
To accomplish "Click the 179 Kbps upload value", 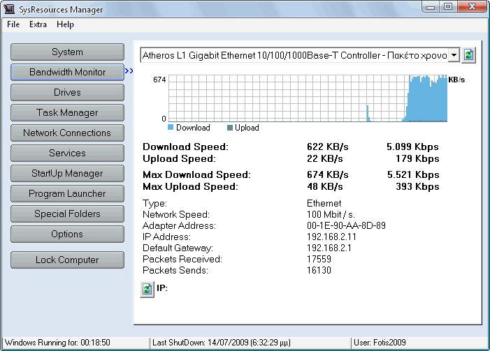I will (x=417, y=159).
